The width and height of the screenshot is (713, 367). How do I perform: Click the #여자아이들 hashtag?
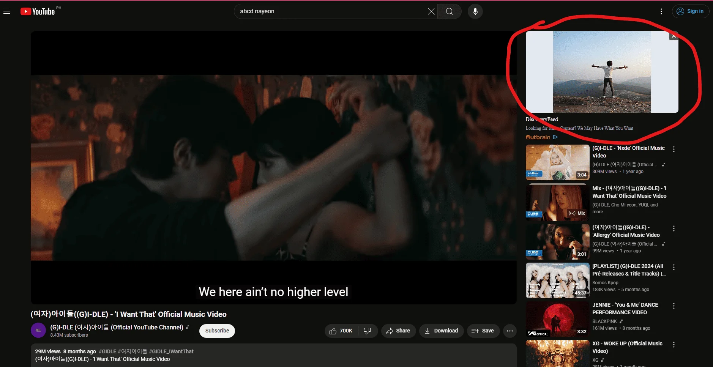[133, 351]
